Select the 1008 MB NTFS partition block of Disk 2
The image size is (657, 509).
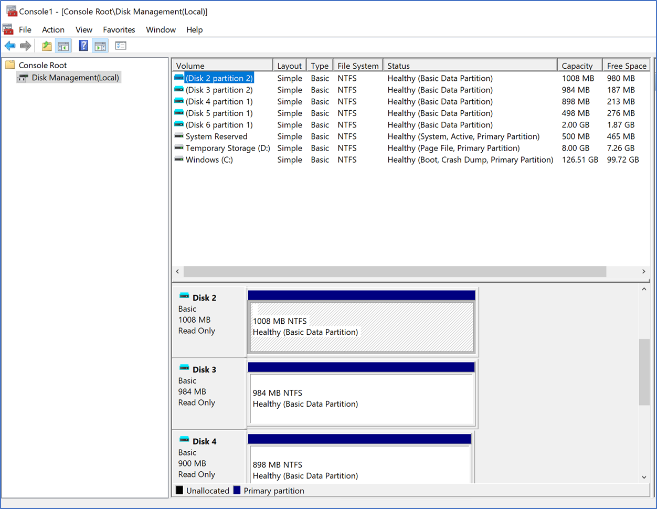coord(362,321)
